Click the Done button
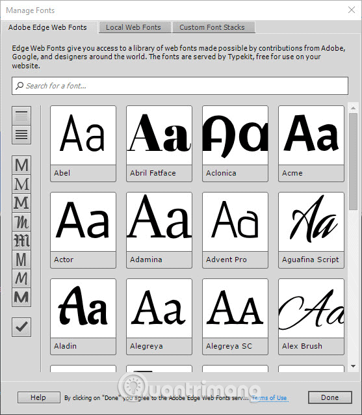Screen dimensions: 362x415 pos(330,397)
